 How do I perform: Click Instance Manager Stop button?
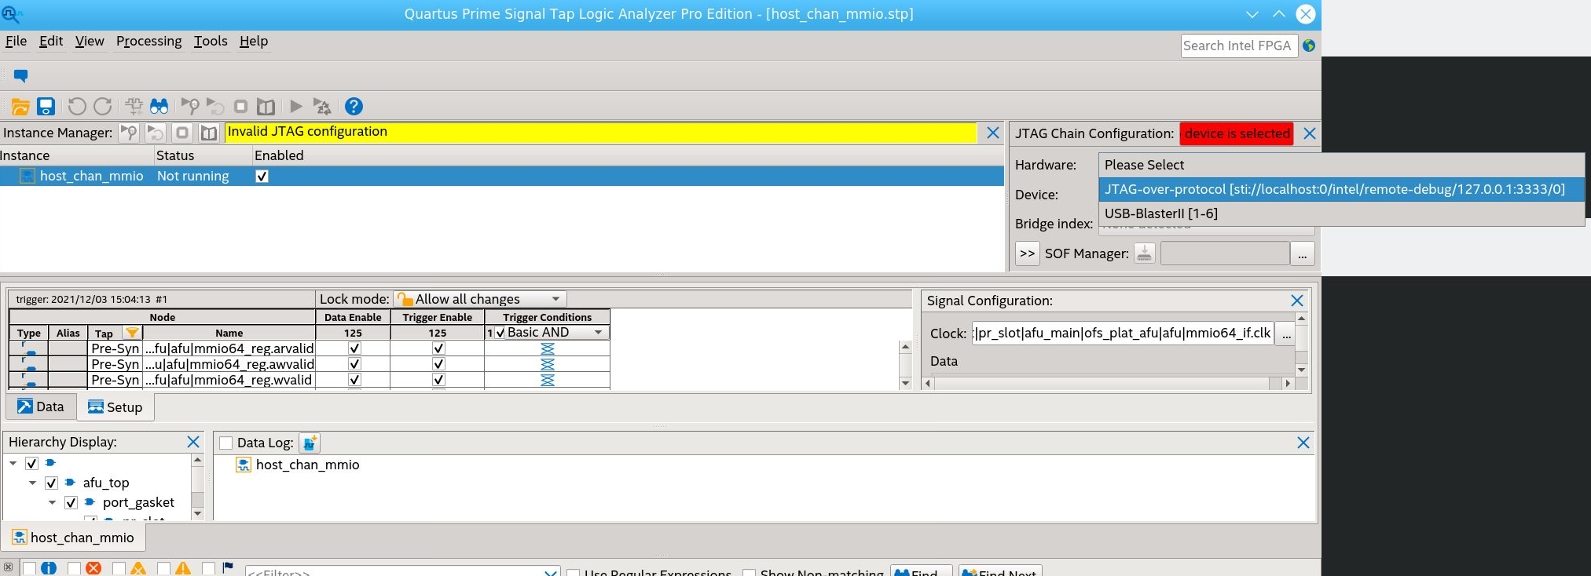182,133
